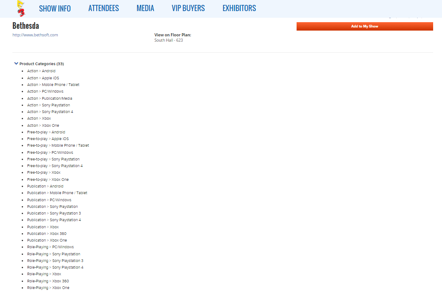Select Role-Playing > Sony Playstation 3
This screenshot has height=293, width=442.
55,261
